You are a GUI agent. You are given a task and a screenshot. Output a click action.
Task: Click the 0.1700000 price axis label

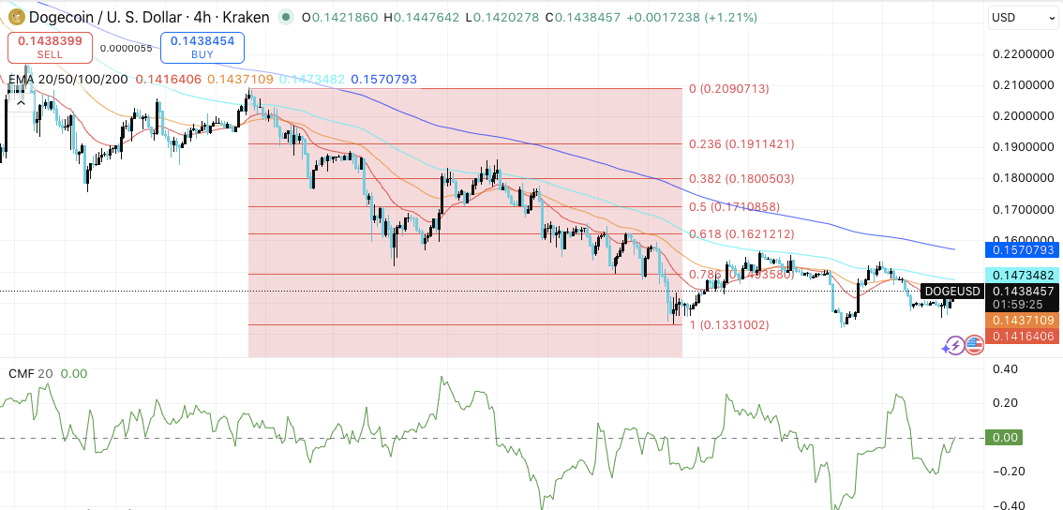click(1024, 210)
